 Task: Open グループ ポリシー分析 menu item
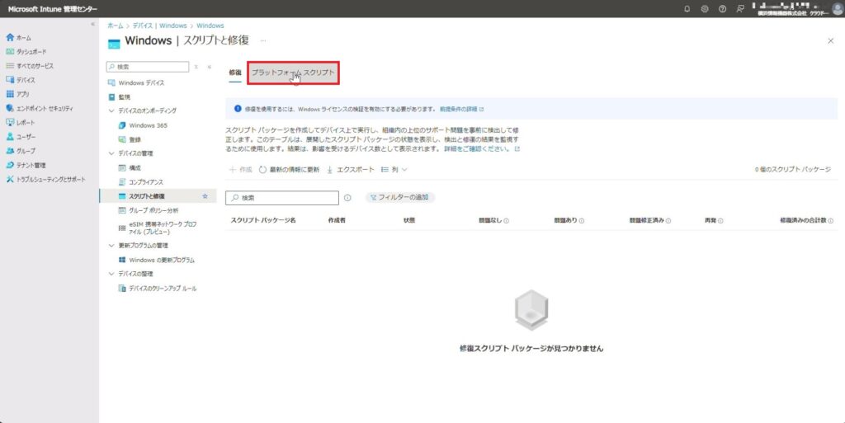click(149, 210)
